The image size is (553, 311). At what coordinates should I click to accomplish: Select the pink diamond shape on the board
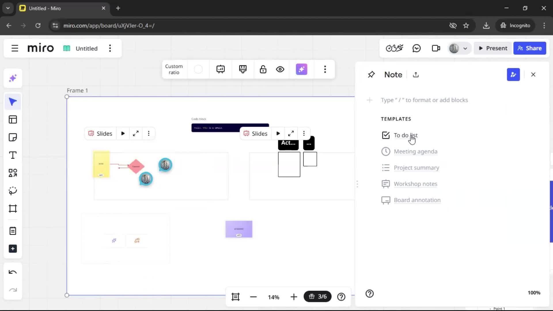pos(136,166)
